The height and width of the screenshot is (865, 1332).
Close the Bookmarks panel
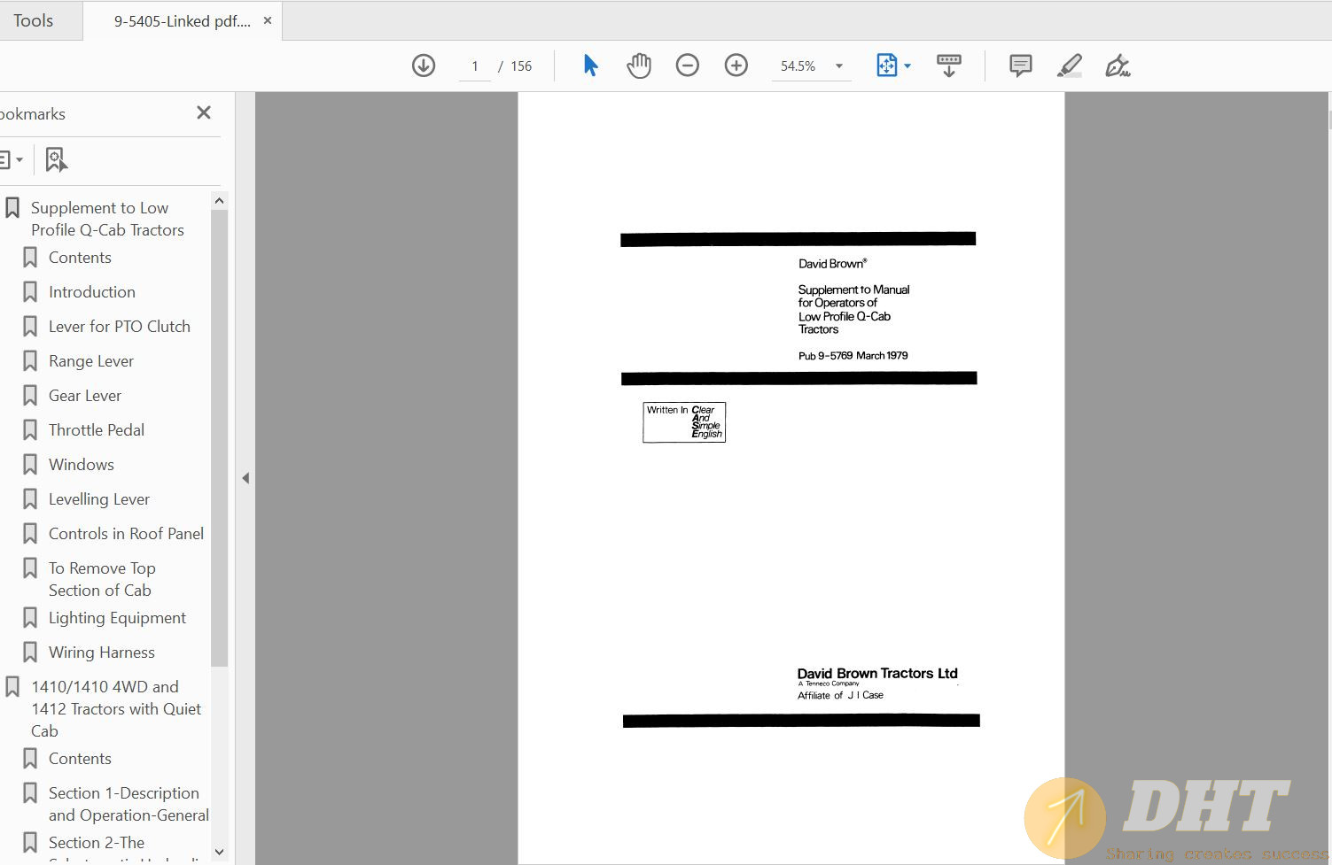[204, 112]
